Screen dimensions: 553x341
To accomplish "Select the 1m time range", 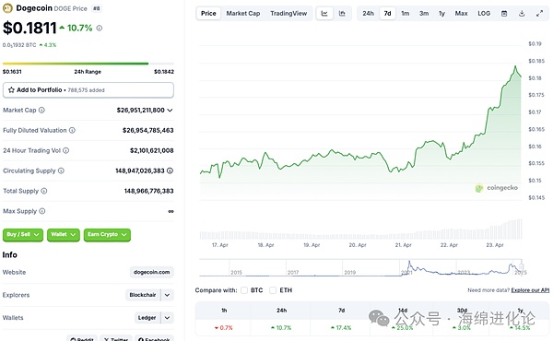I will tap(406, 14).
